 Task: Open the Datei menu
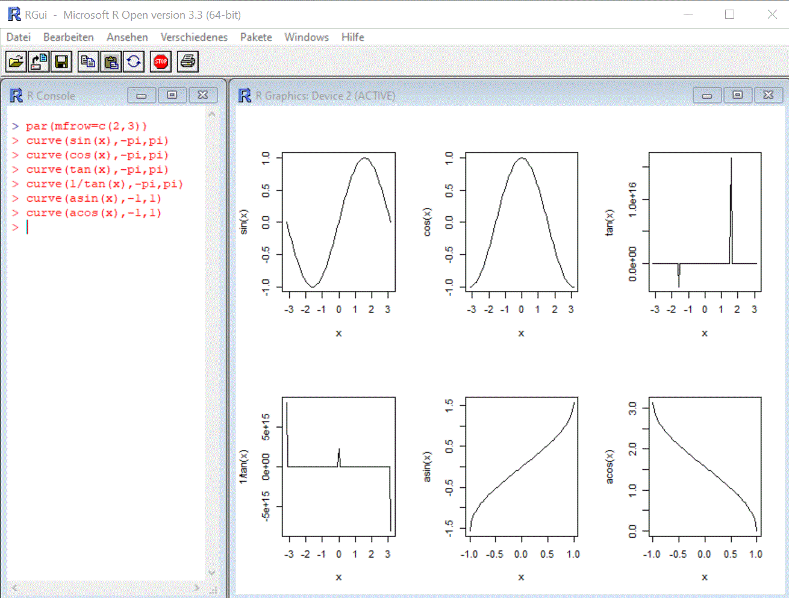18,37
